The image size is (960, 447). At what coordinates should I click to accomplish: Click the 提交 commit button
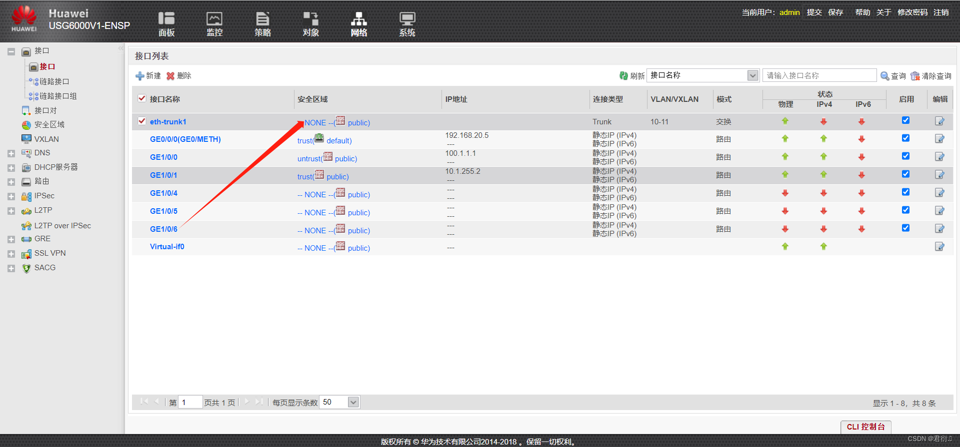[814, 12]
